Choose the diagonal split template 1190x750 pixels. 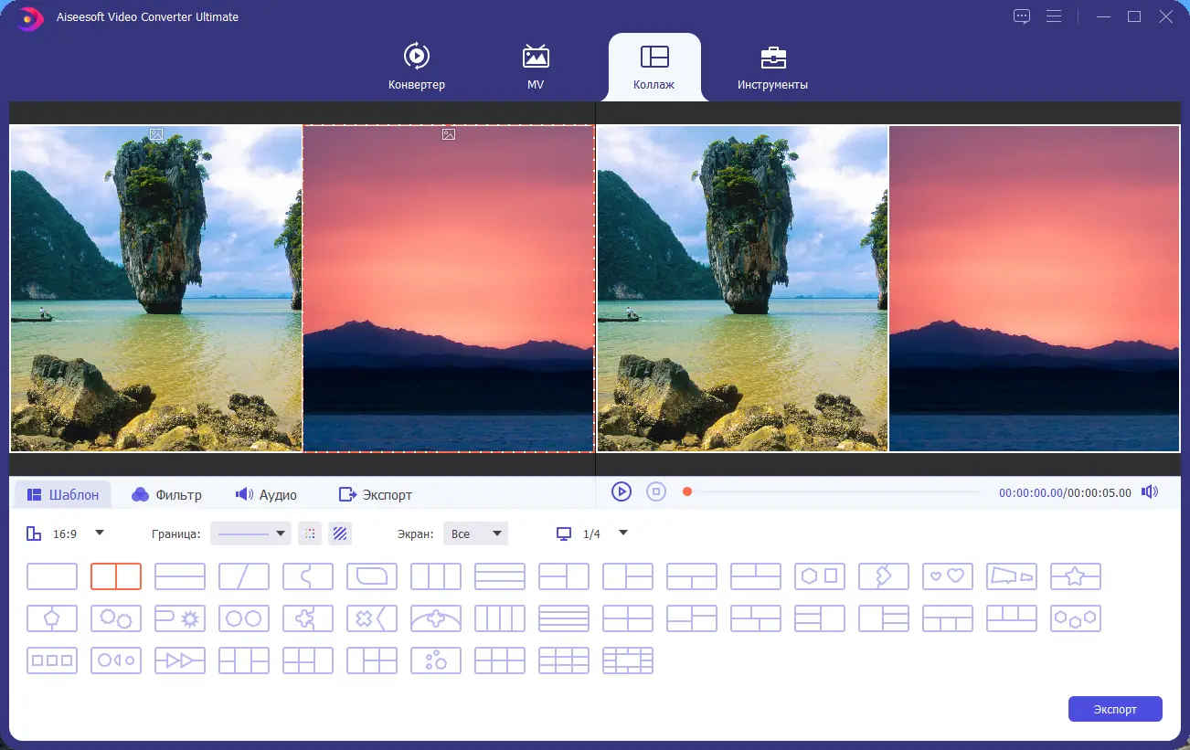(x=244, y=576)
